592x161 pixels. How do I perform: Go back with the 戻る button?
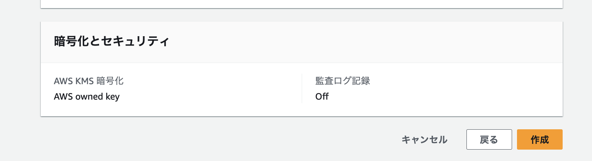489,139
